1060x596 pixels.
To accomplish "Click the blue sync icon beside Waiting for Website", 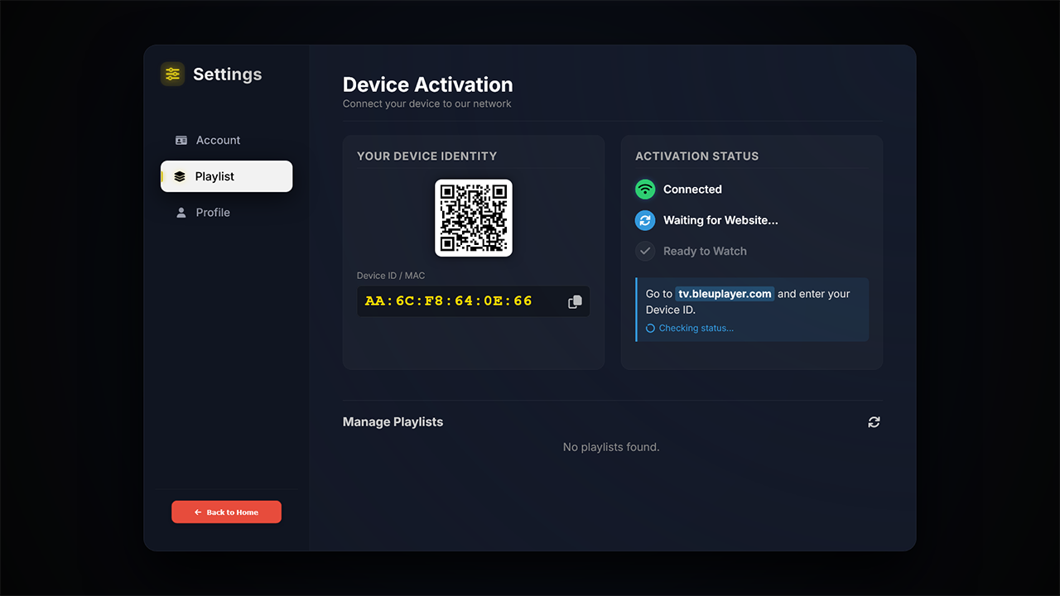I will (x=645, y=220).
